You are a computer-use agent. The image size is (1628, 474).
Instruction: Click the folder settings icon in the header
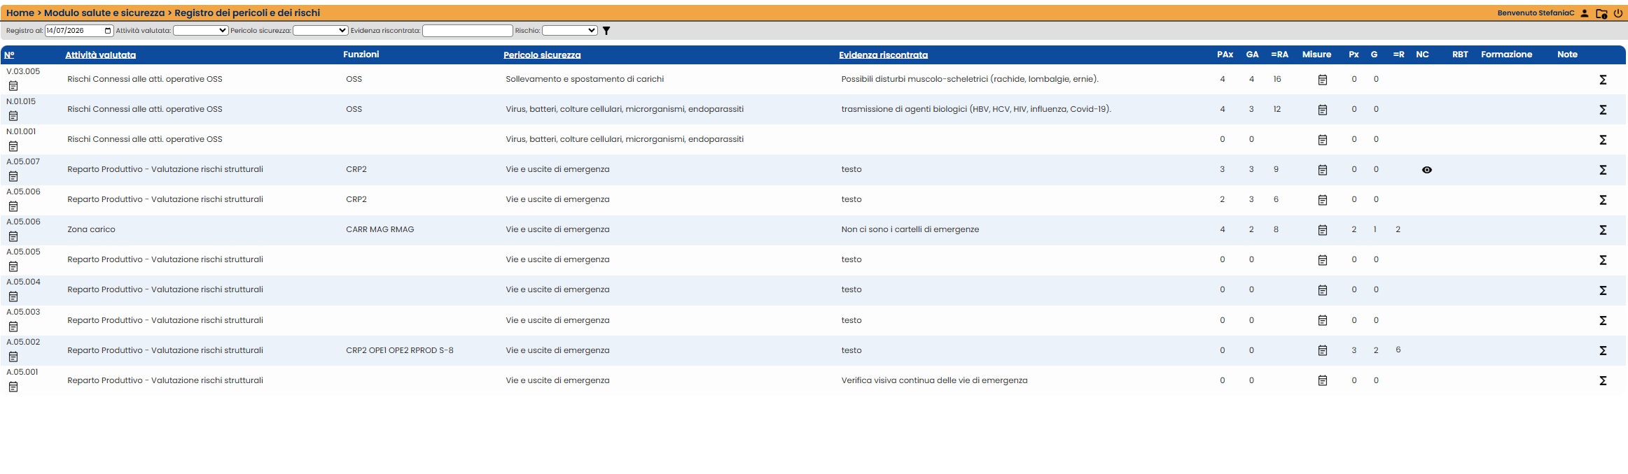(1601, 13)
